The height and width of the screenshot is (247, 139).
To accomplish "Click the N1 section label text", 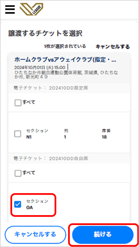I will [29, 137].
